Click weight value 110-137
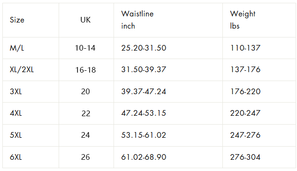297x171 pixels. (x=245, y=48)
